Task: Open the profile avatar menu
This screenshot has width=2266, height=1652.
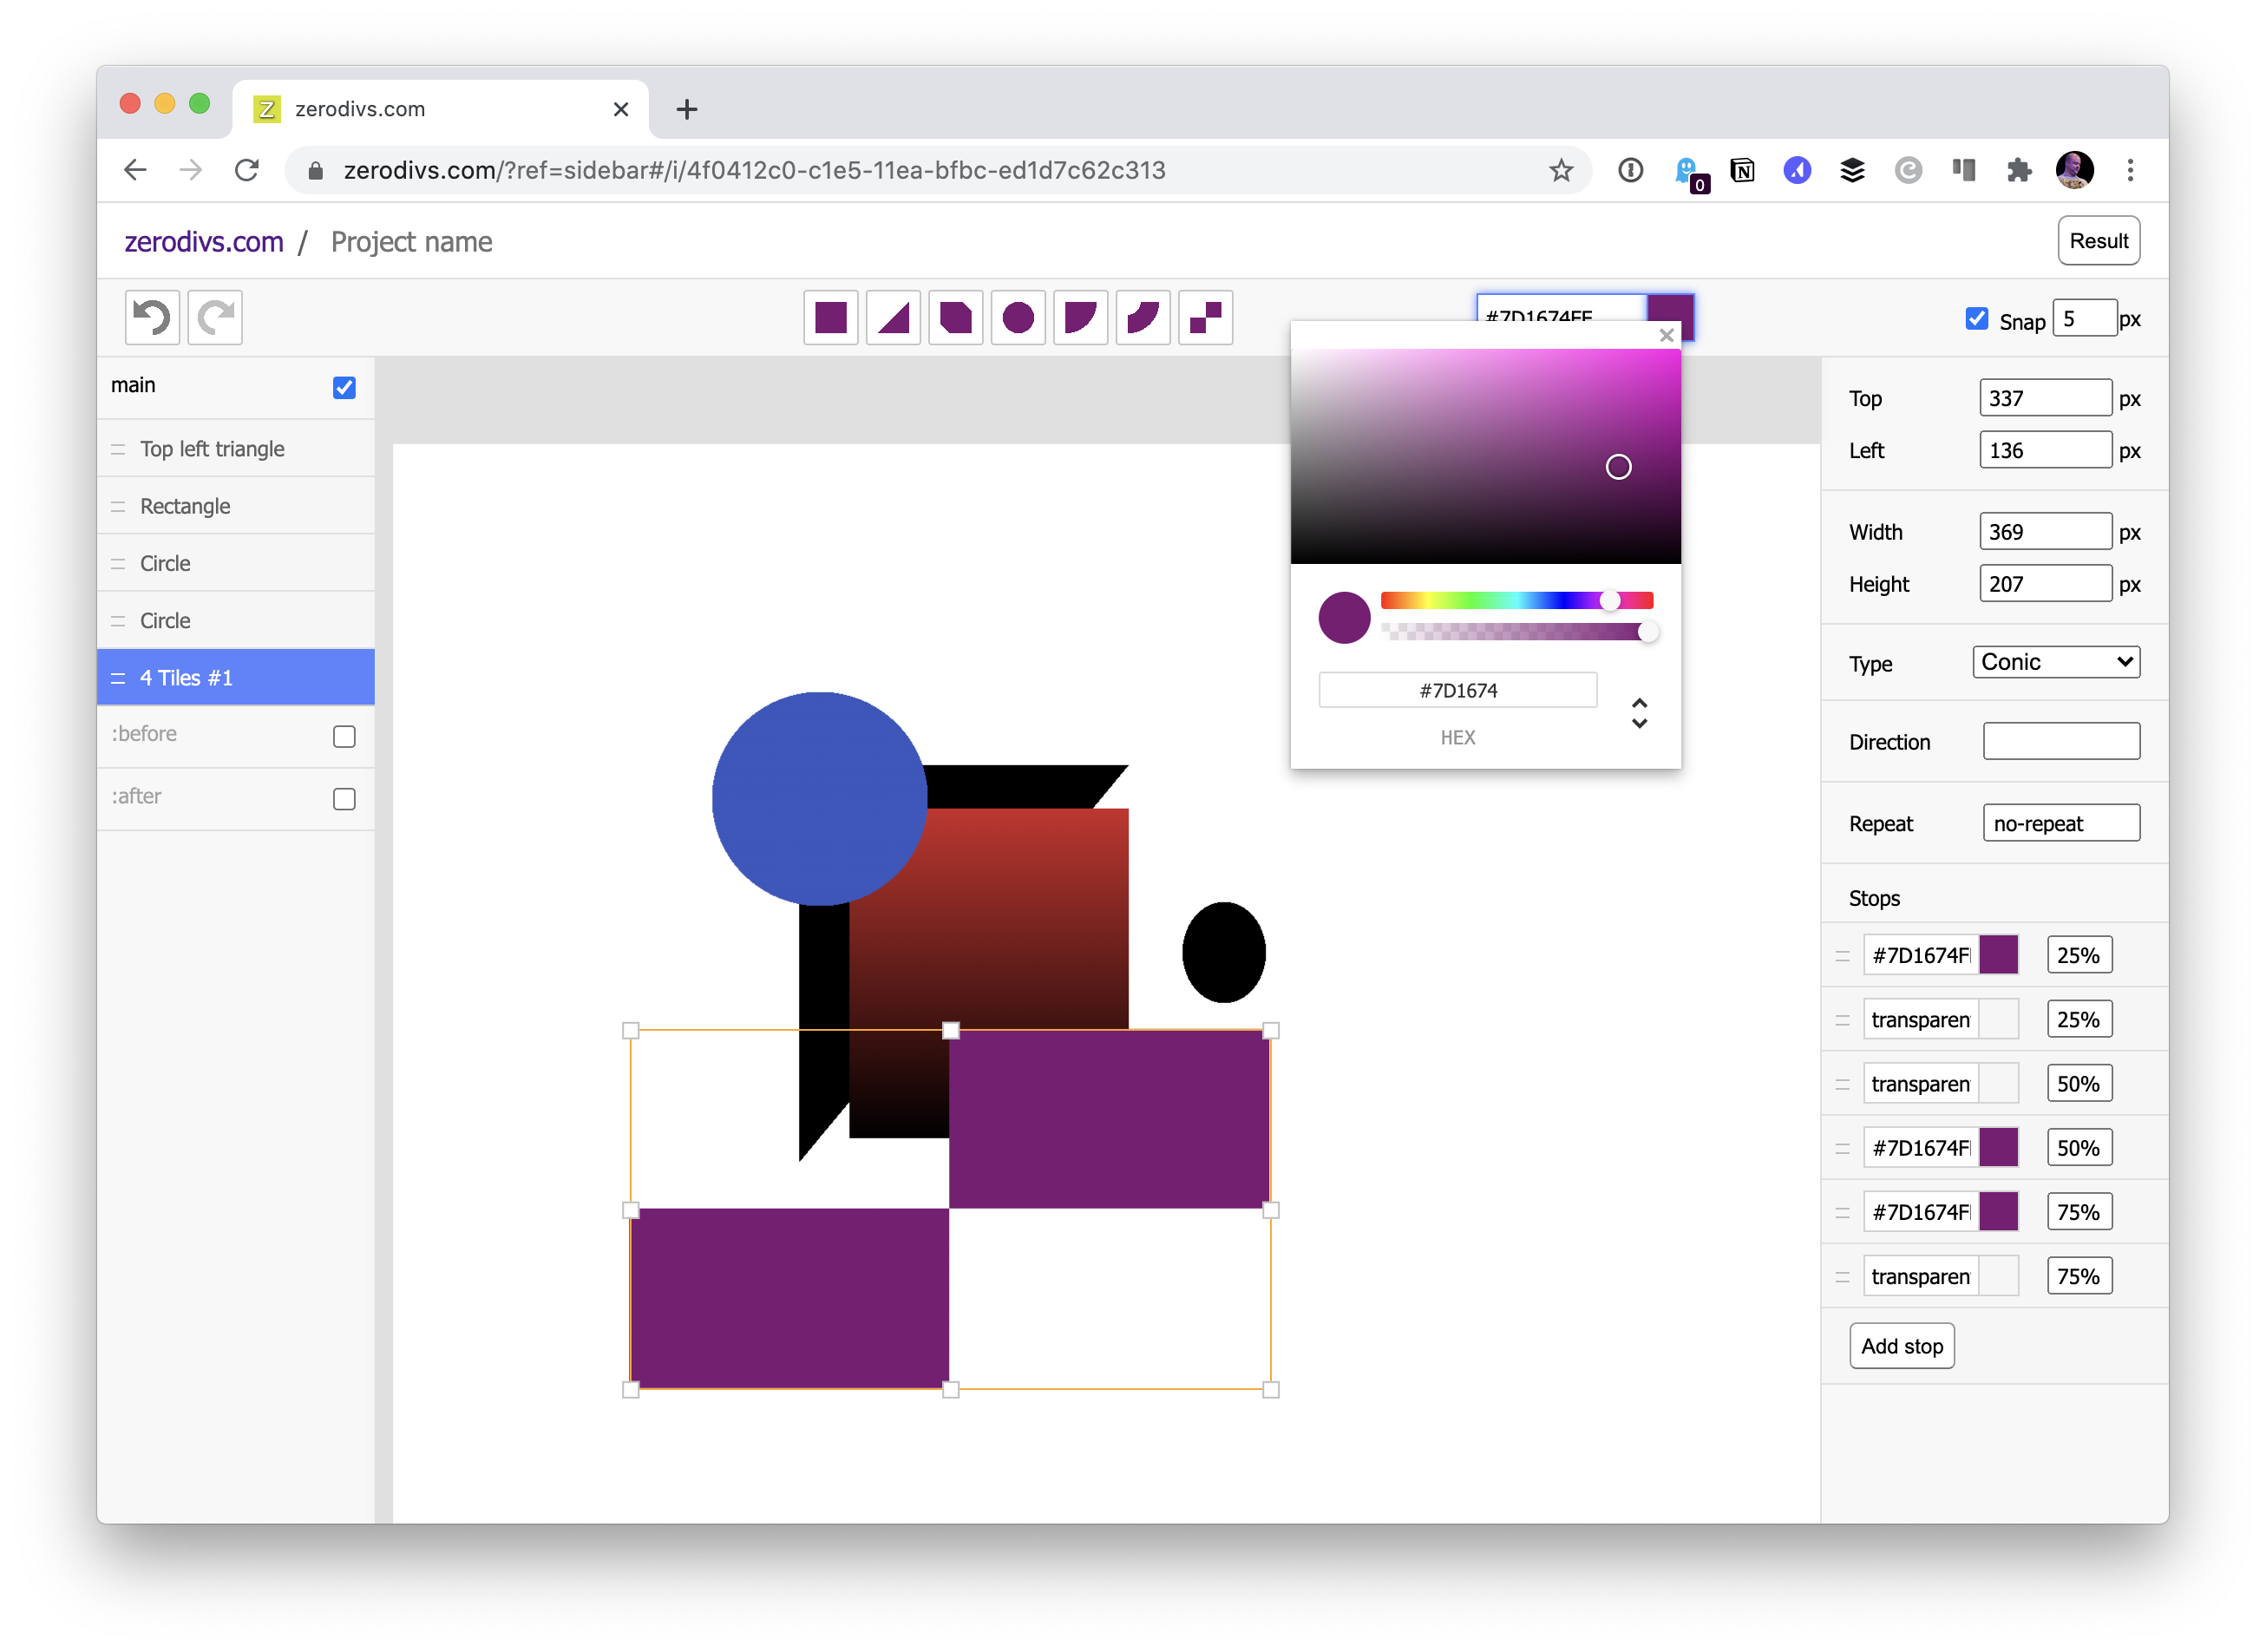Action: point(2074,170)
